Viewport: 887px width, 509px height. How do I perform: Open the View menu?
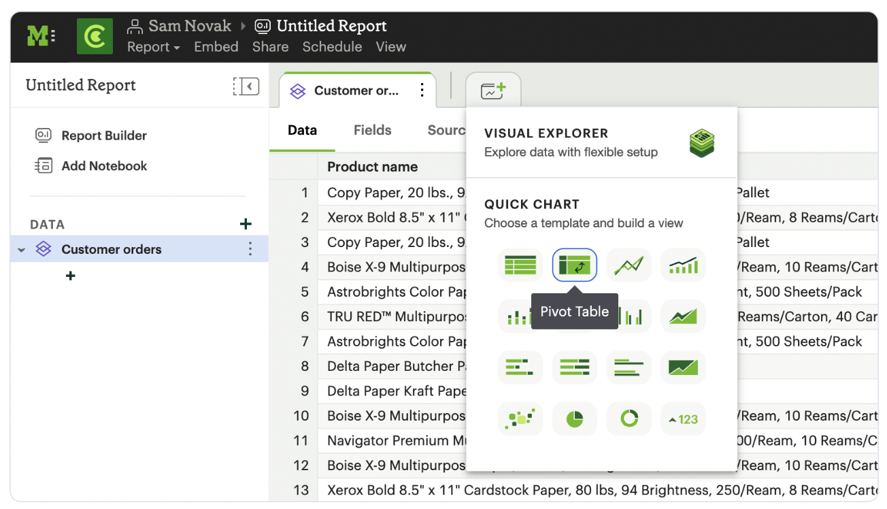[391, 47]
